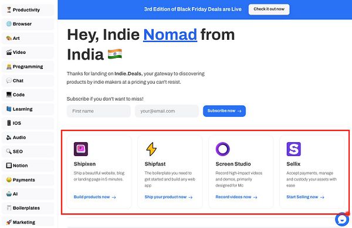Focus the First name input field
This screenshot has width=352, height=228.
pos(99,111)
